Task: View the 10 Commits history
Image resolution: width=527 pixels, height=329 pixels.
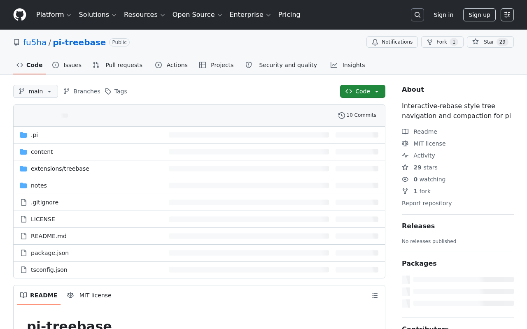Action: (357, 115)
